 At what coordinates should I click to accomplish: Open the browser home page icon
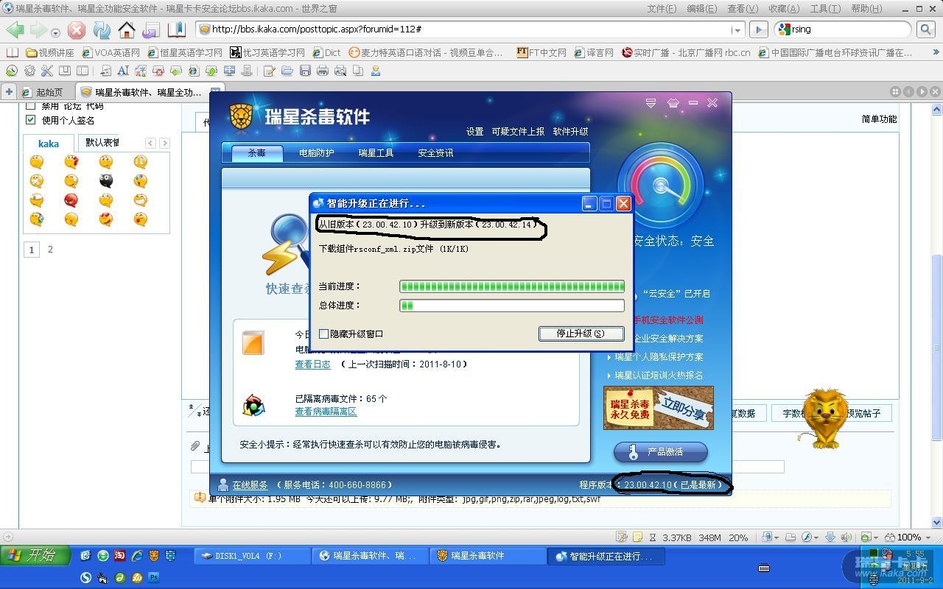tap(127, 30)
